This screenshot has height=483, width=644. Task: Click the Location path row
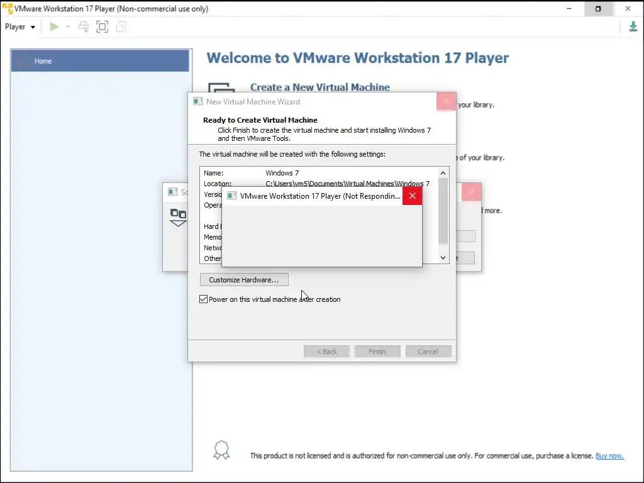(x=319, y=183)
